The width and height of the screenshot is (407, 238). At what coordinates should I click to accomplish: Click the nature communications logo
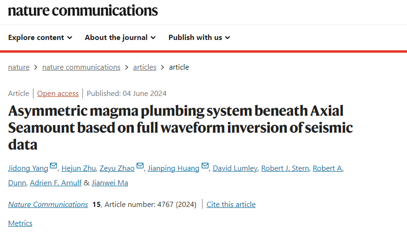tap(83, 10)
